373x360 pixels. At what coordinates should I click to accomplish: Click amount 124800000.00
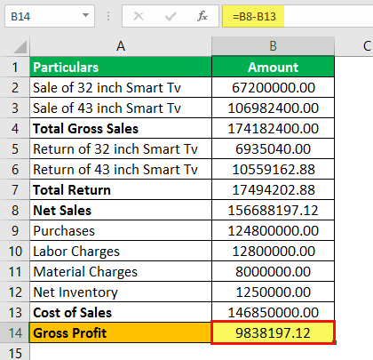click(x=273, y=230)
